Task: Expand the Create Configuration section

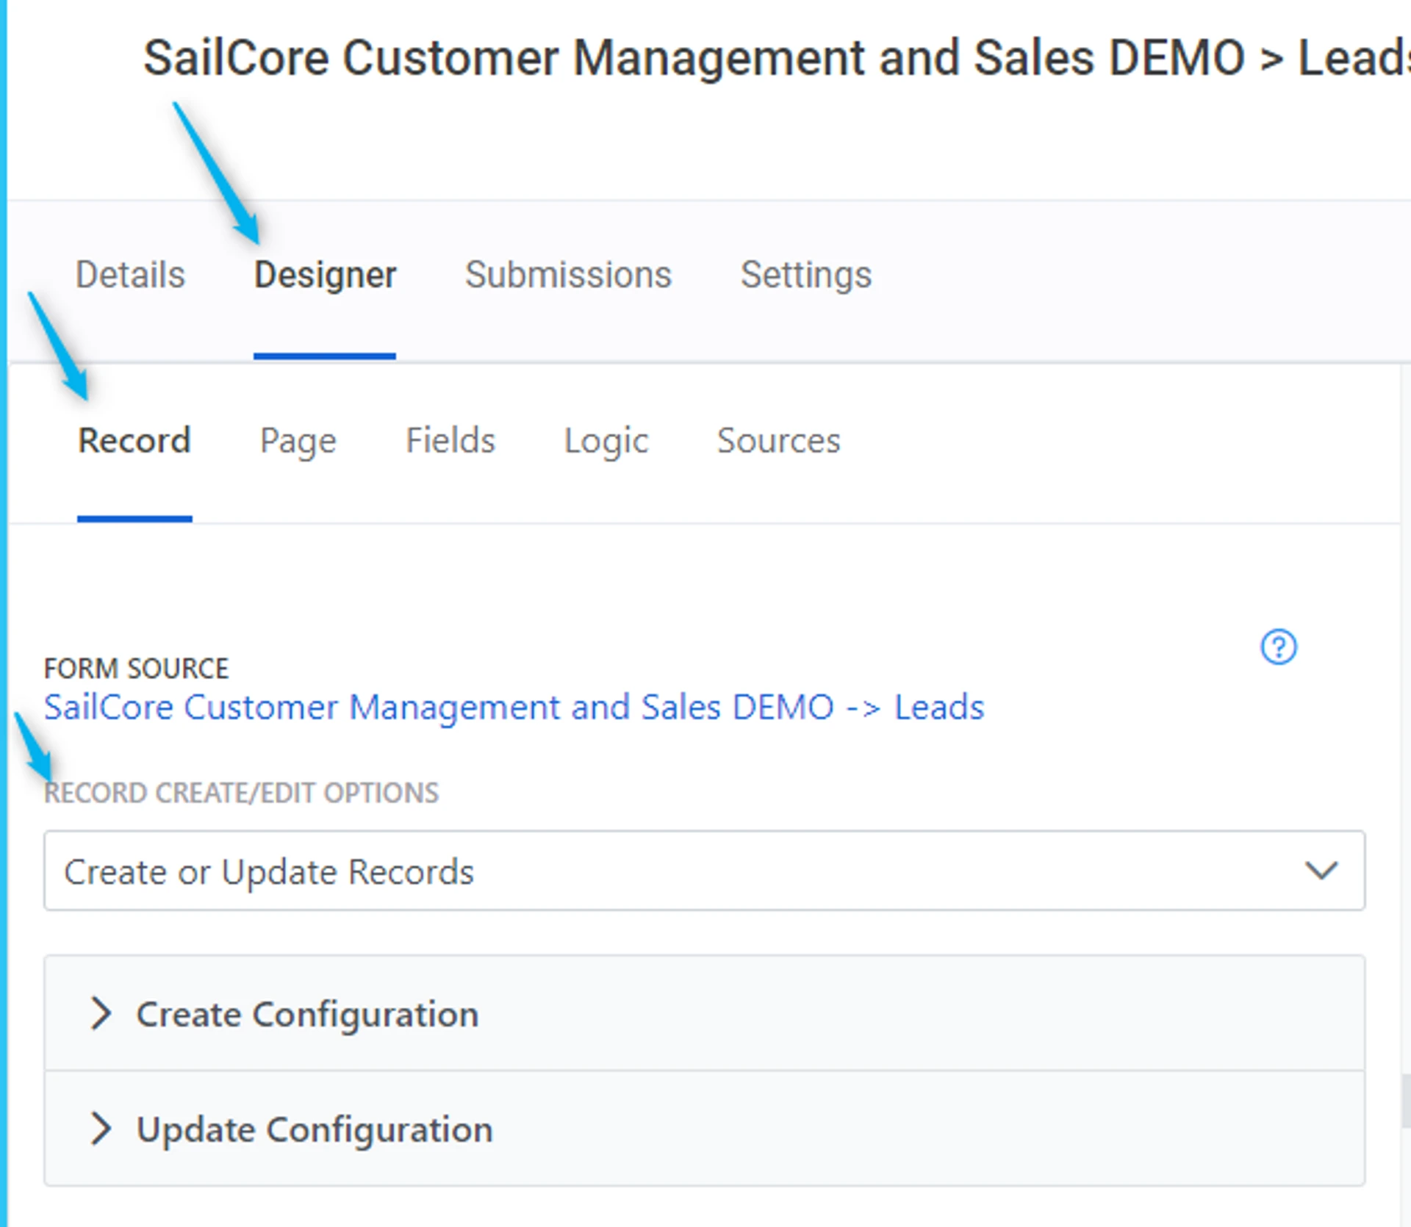Action: pyautogui.click(x=307, y=1014)
